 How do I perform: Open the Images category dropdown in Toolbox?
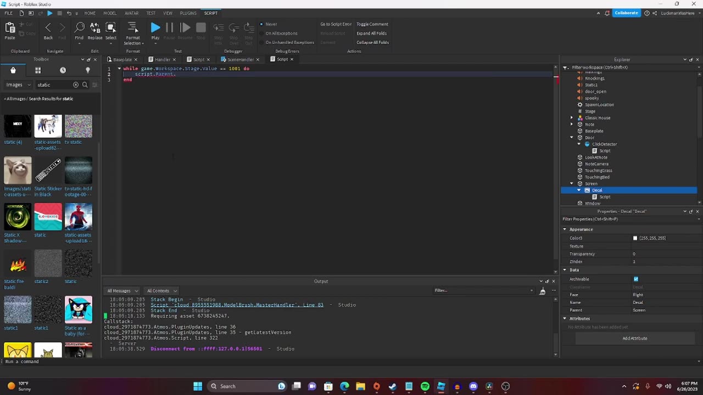(19, 84)
